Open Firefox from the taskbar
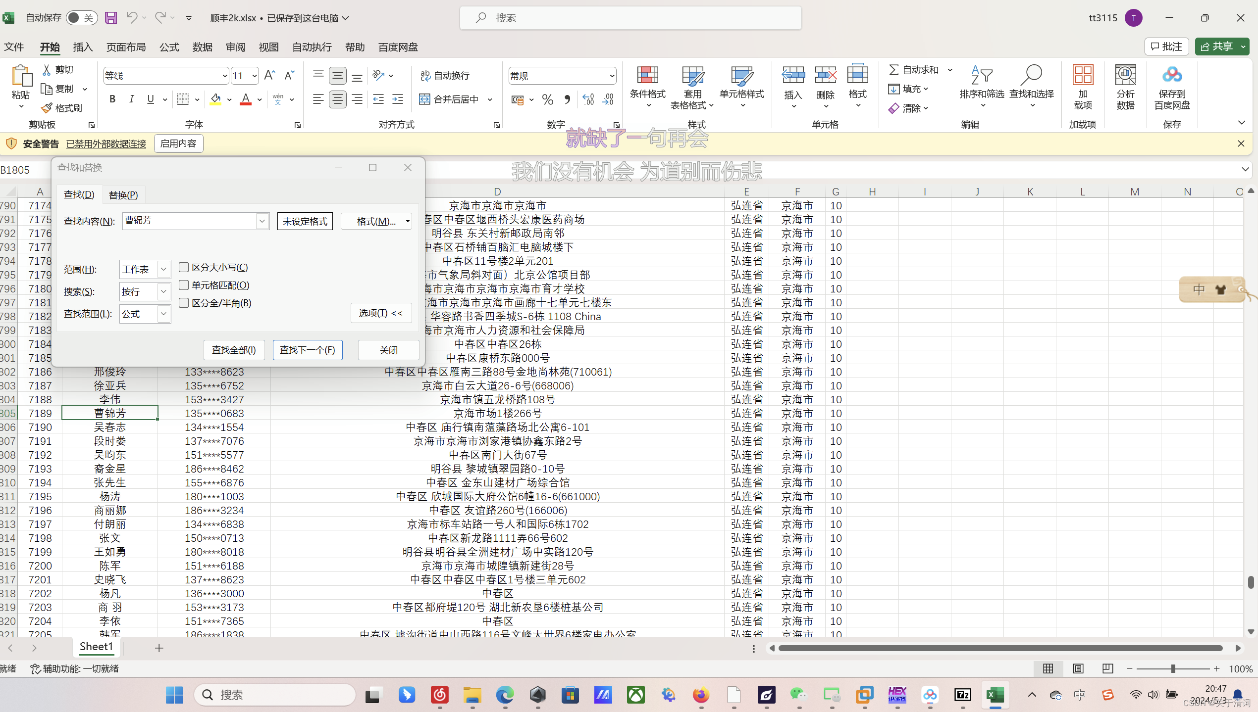 pos(700,695)
